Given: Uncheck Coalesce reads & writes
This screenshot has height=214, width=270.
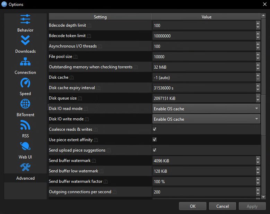Looking at the screenshot, I should (155, 129).
